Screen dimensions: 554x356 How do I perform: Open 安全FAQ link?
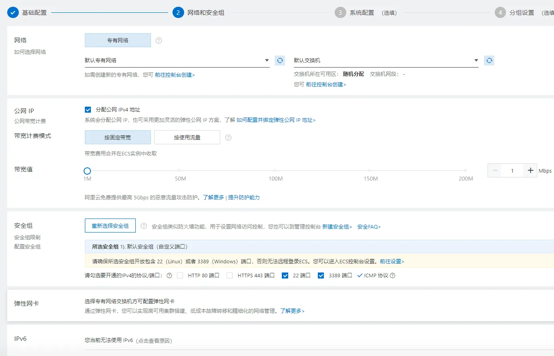[x=369, y=227]
